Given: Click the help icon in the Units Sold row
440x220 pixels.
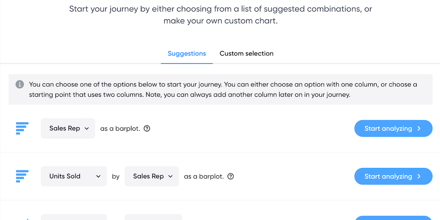Looking at the screenshot, I should click(x=231, y=176).
